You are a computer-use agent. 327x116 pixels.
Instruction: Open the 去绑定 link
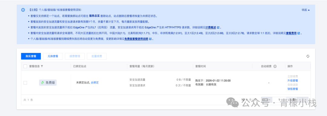click(x=95, y=83)
